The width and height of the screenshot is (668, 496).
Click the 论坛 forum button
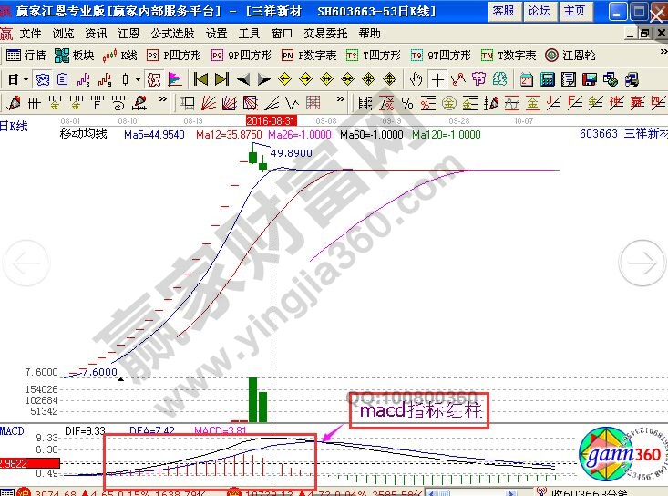539,11
